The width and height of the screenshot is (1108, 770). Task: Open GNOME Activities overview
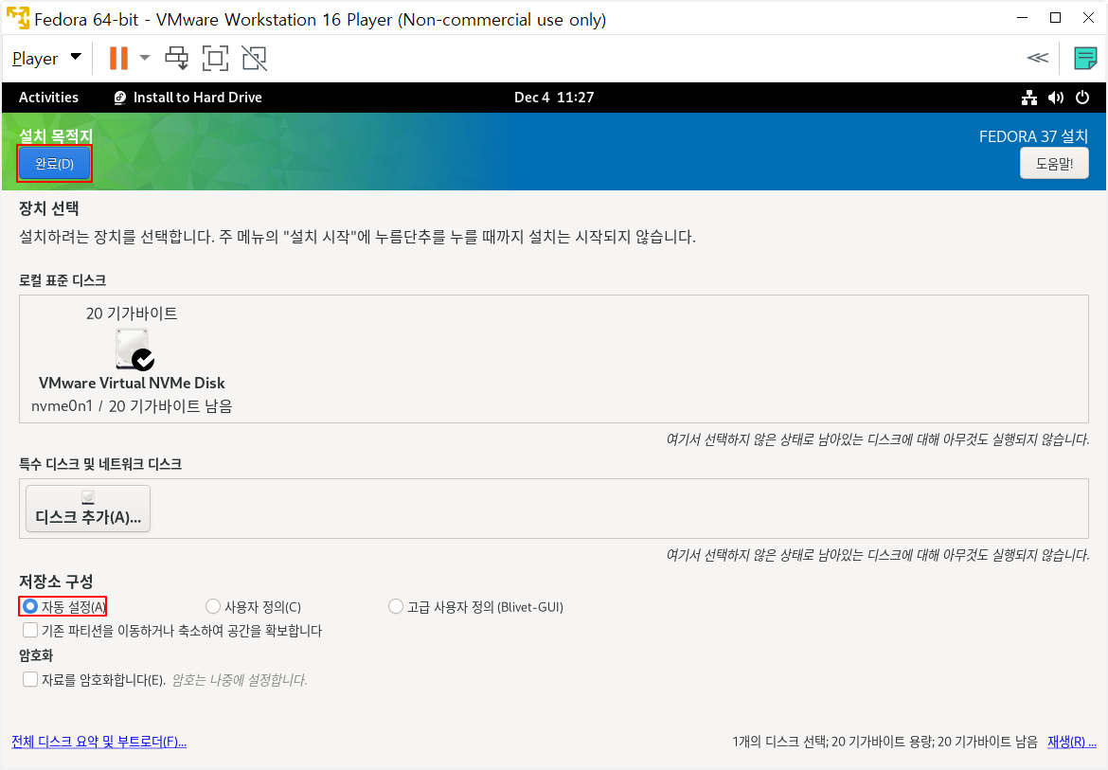click(48, 98)
